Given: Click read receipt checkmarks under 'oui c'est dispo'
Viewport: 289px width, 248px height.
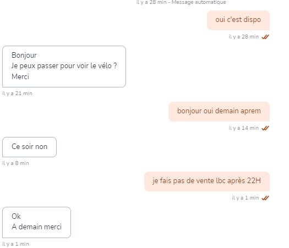Looking at the screenshot, I should pyautogui.click(x=265, y=37).
